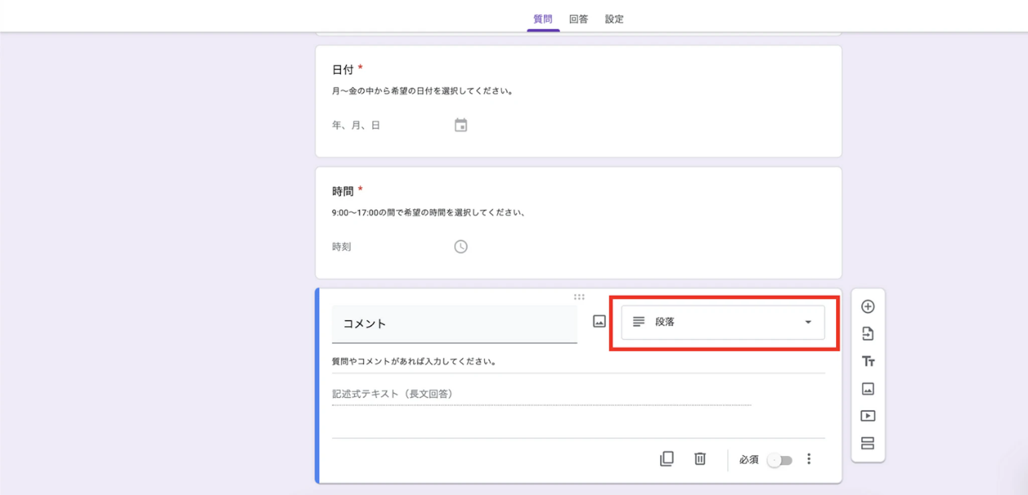
Task: Select the Tt add title and description icon
Action: pos(868,361)
